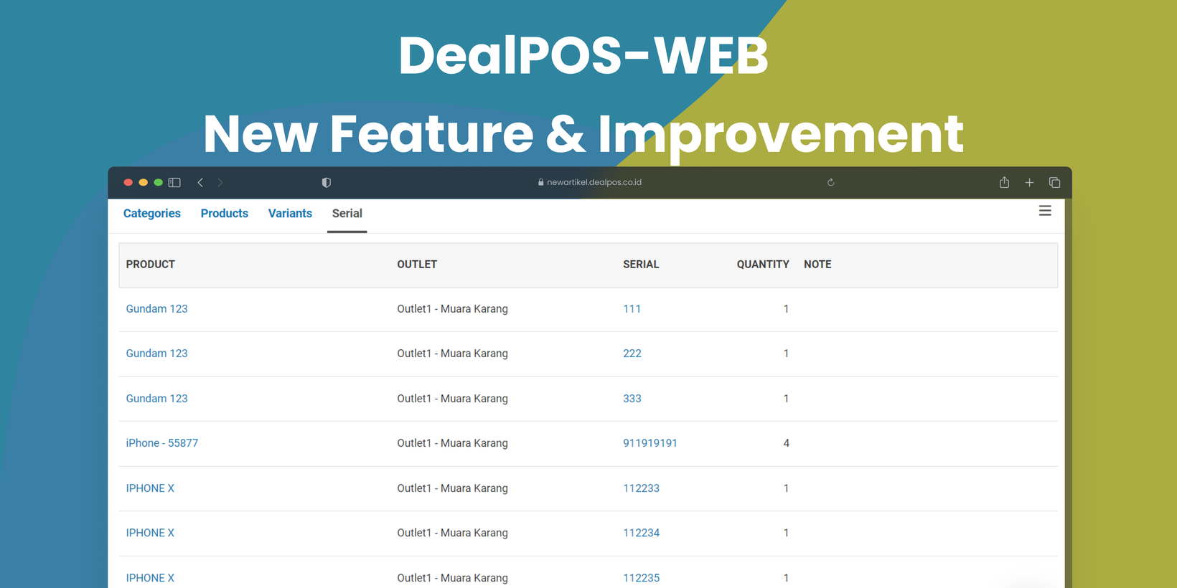The height and width of the screenshot is (588, 1177).
Task: Open IPHONE X product in serial 112235 row
Action: click(150, 578)
